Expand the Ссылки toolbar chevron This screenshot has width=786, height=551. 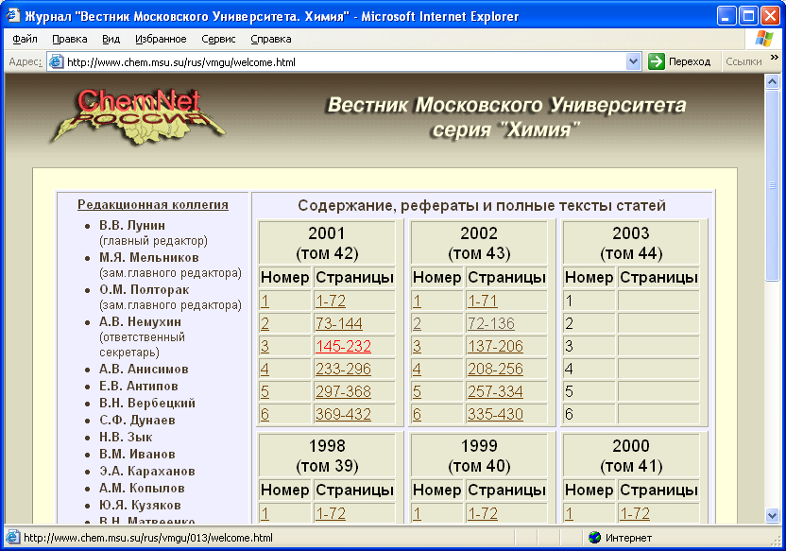click(x=775, y=58)
